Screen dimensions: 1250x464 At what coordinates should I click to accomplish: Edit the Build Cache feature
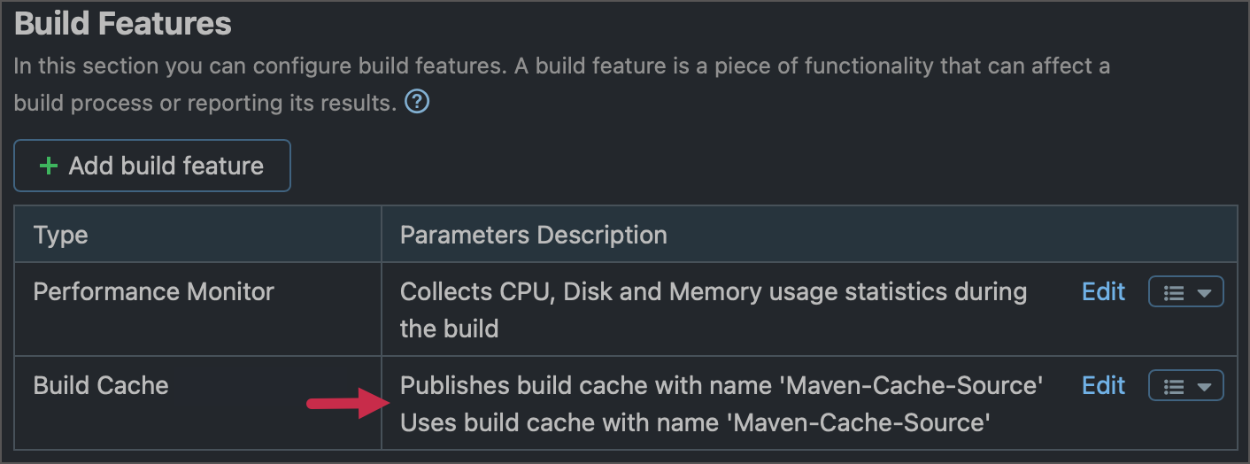point(1103,385)
